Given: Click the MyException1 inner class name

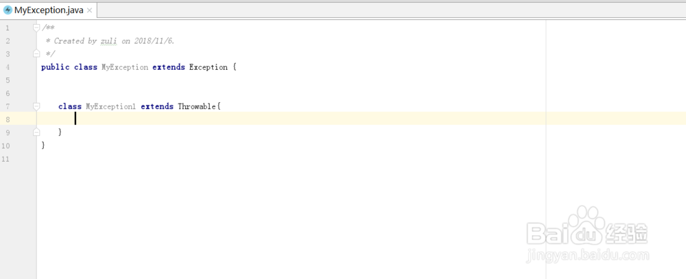Looking at the screenshot, I should tap(110, 106).
